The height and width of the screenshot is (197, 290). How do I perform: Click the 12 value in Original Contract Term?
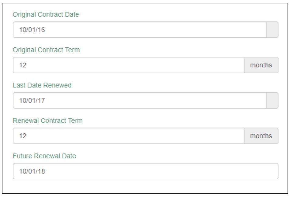[x=23, y=65]
